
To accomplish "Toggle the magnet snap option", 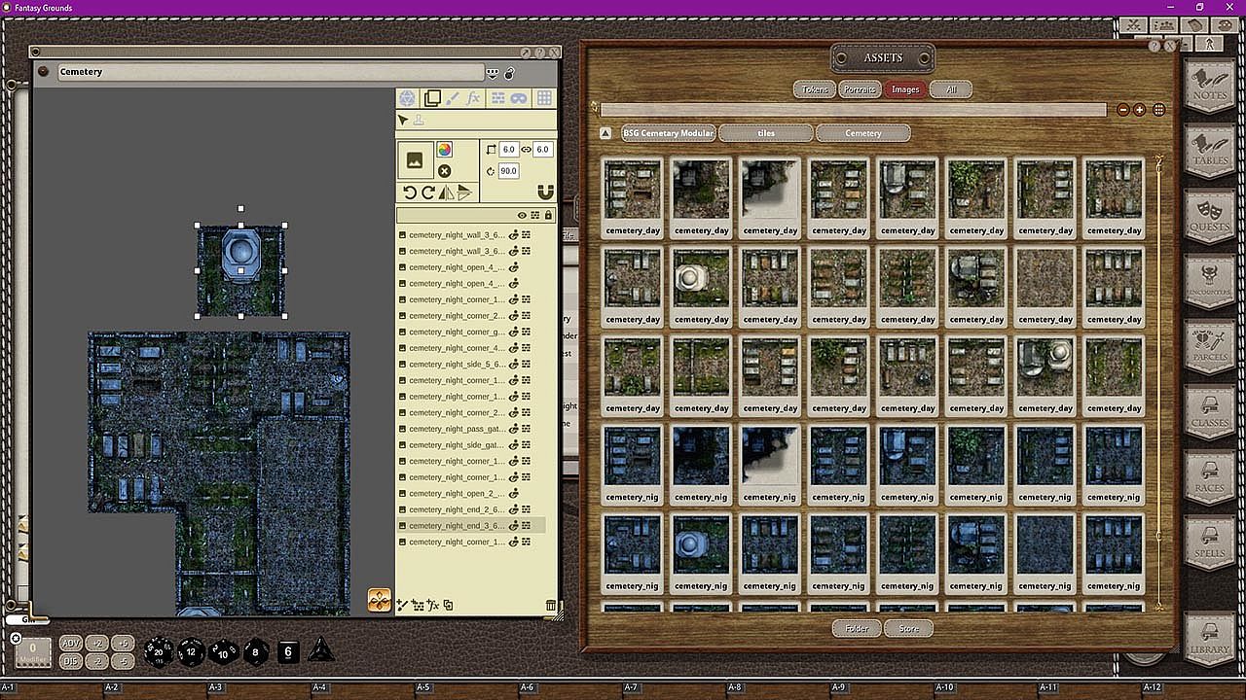I will pyautogui.click(x=545, y=192).
